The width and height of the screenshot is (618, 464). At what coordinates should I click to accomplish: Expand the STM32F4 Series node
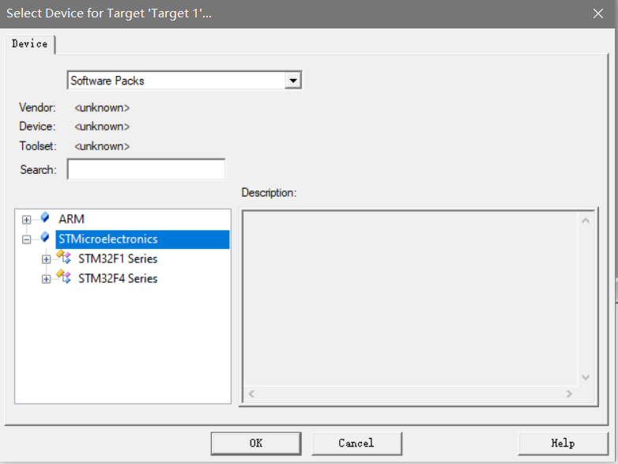pos(46,279)
